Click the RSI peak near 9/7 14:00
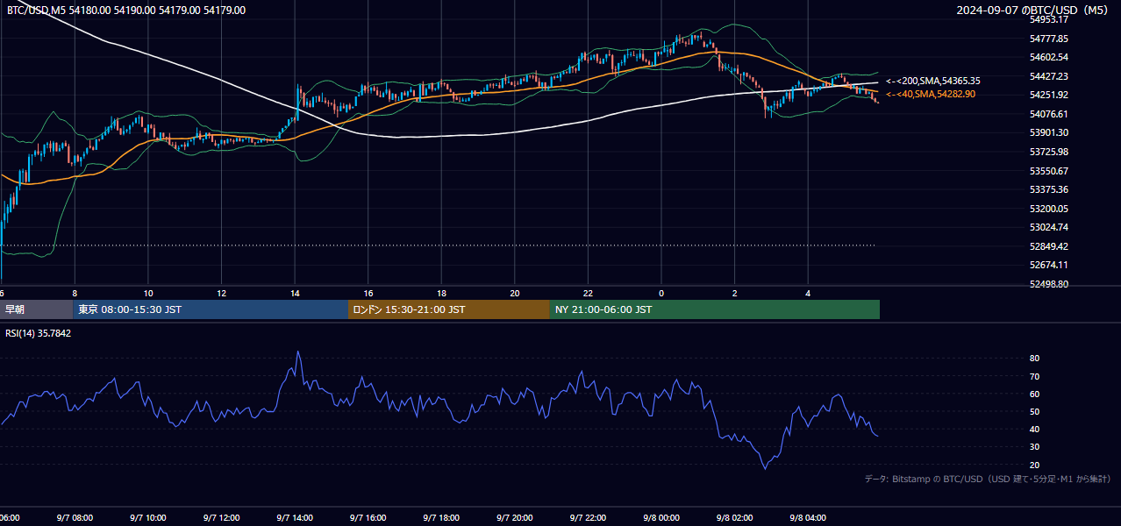This screenshot has width=1121, height=526. pos(297,352)
